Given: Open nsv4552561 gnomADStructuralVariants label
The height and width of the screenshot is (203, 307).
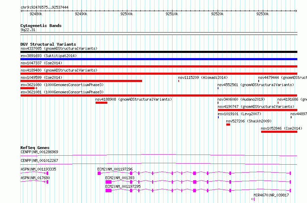Looking at the screenshot, I should [x=256, y=85].
